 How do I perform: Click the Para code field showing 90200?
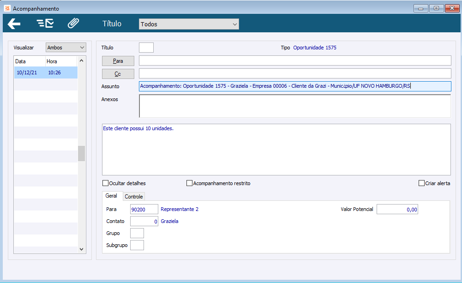click(144, 209)
